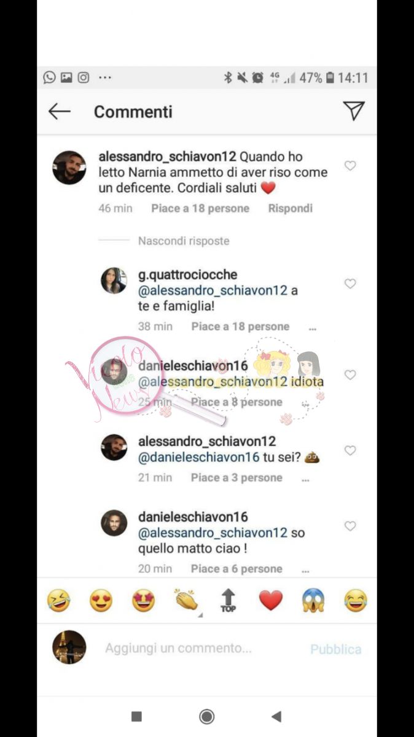414x737 pixels.
Task: Tap Rispondi under the Narnia comment
Action: (291, 208)
